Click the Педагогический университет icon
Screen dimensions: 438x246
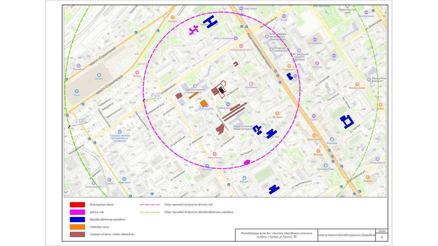pyautogui.click(x=195, y=86)
